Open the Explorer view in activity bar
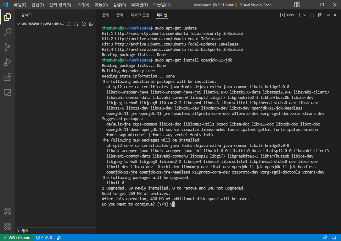The image size is (341, 241). click(x=8, y=17)
